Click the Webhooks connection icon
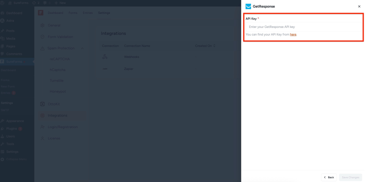The width and height of the screenshot is (365, 182). click(x=105, y=57)
